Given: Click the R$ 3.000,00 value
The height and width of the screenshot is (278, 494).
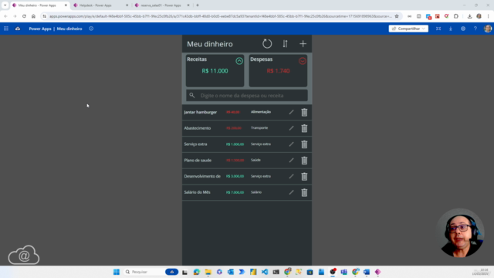Looking at the screenshot, I should [235, 176].
